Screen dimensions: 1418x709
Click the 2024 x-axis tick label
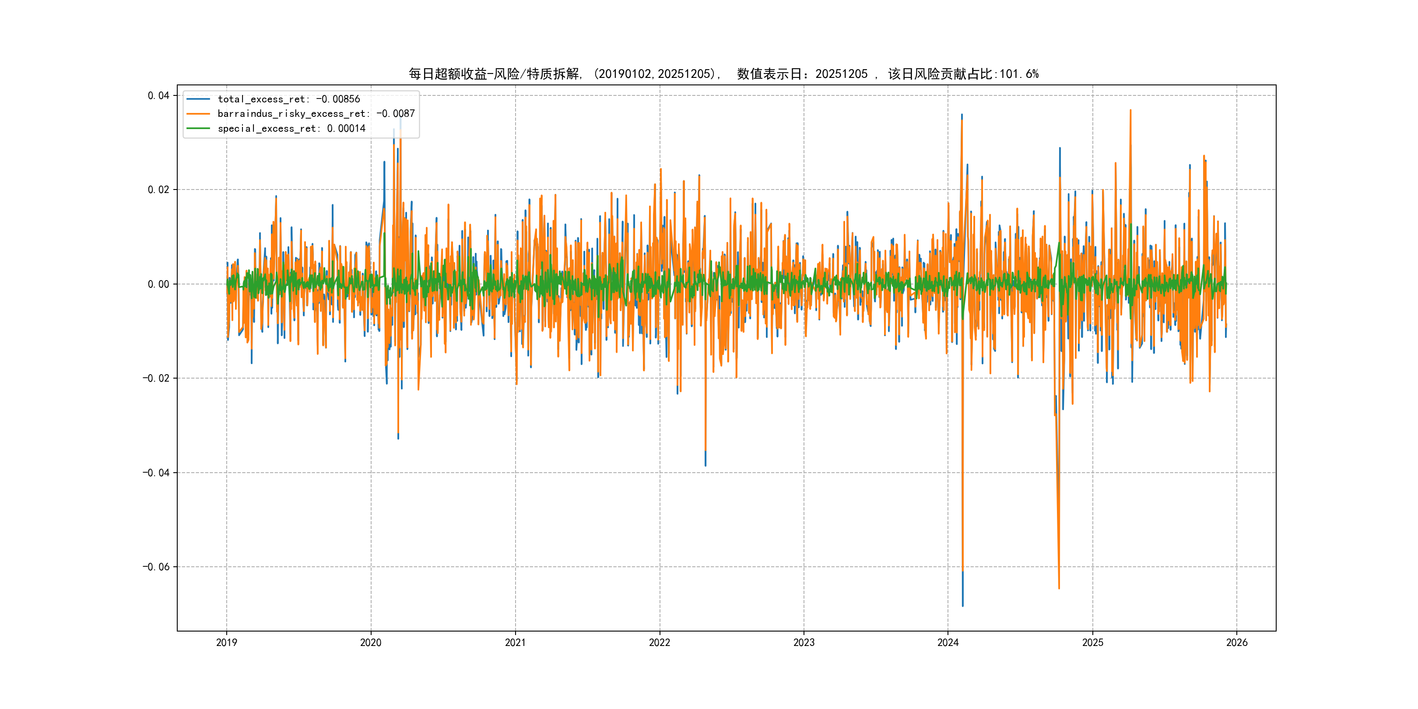[x=948, y=642]
